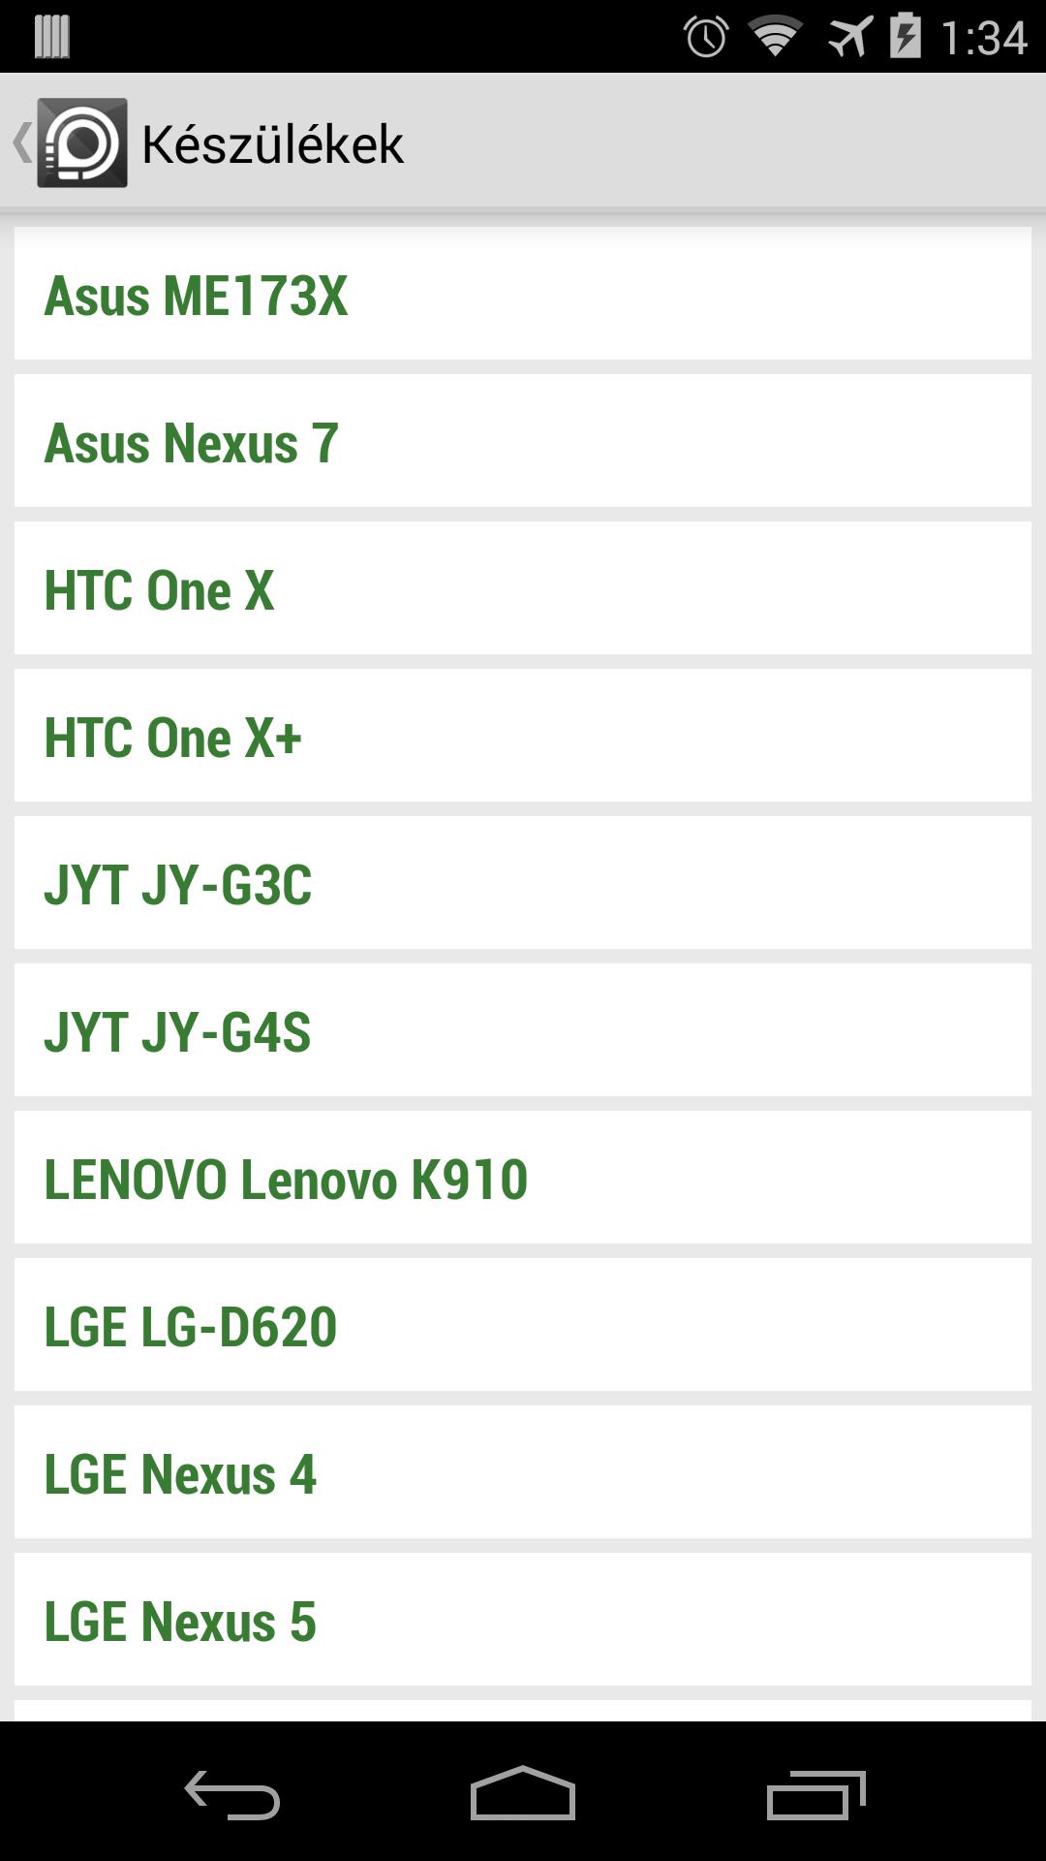Choose JYT JY-G3C from the list
Viewport: 1046px width, 1861px height.
[523, 883]
